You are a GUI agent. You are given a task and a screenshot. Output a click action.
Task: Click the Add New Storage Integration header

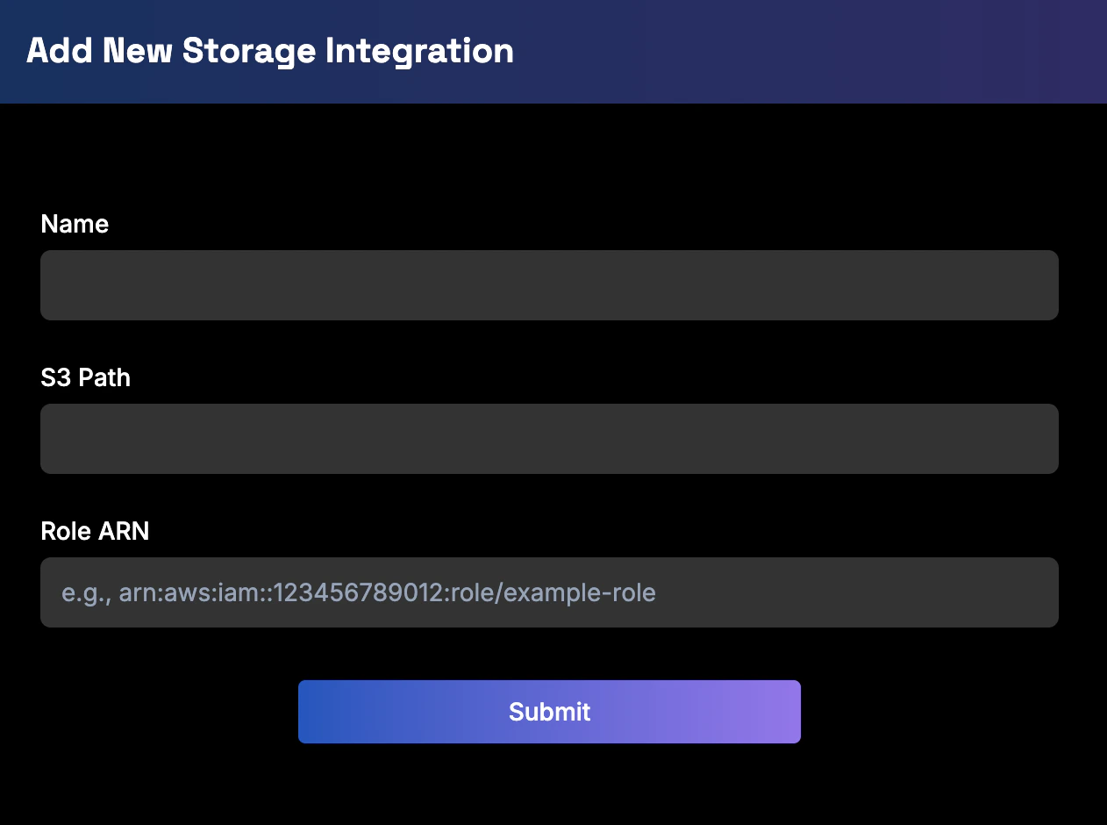click(x=270, y=51)
